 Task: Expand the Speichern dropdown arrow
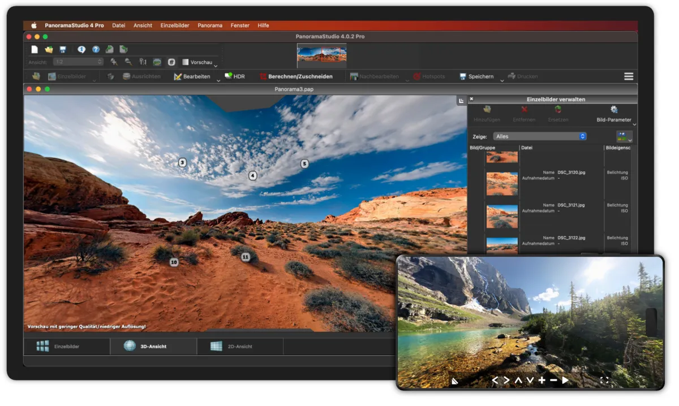pos(501,81)
